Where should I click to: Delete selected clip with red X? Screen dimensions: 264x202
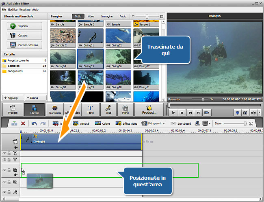tap(23, 123)
